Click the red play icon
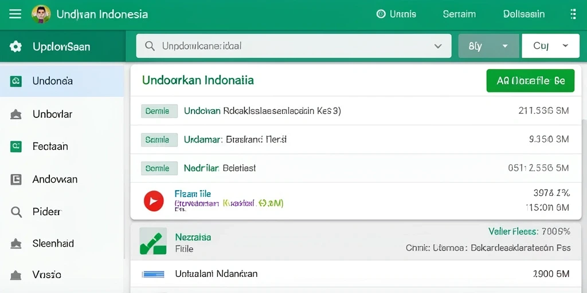 154,201
